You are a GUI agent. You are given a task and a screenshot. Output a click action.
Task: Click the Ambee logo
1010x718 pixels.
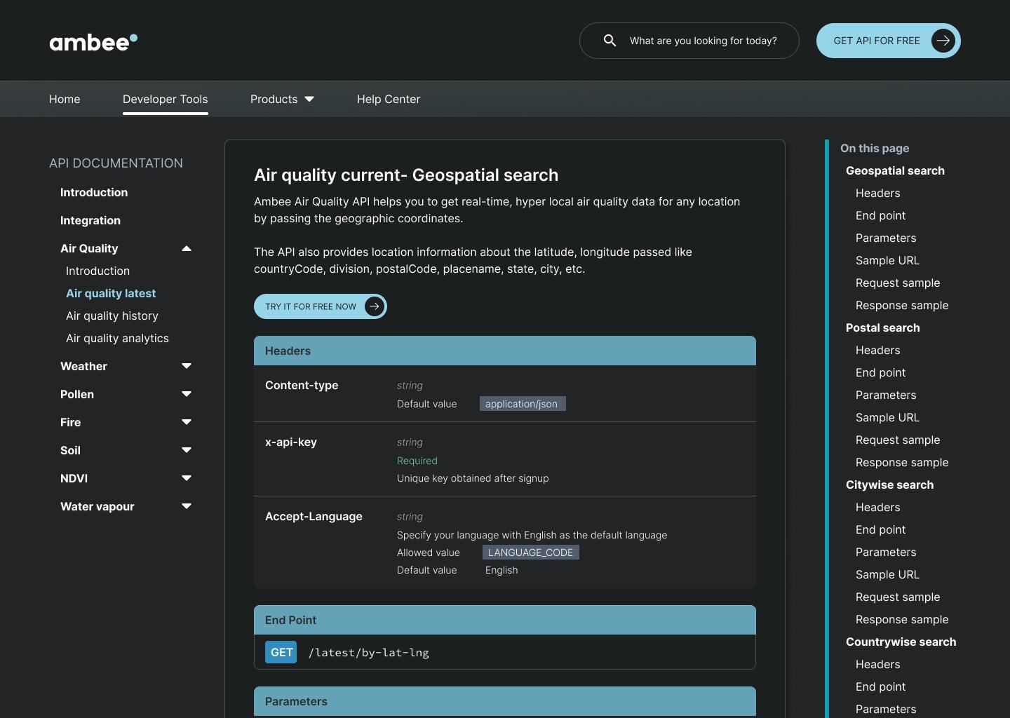[x=93, y=42]
